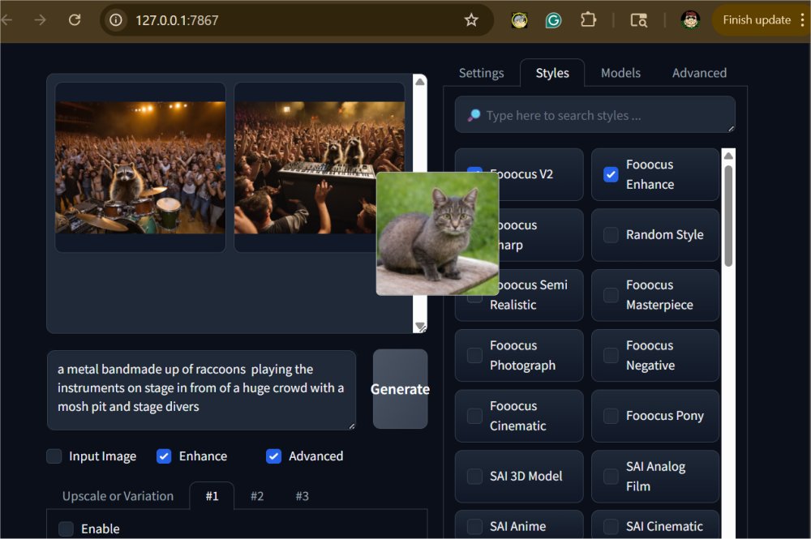
Task: Enable the SAI Analog Film style
Action: tap(611, 477)
